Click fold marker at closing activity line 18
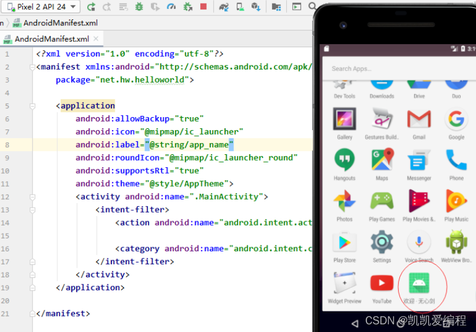Screen dimensions: 476x332 32,275
